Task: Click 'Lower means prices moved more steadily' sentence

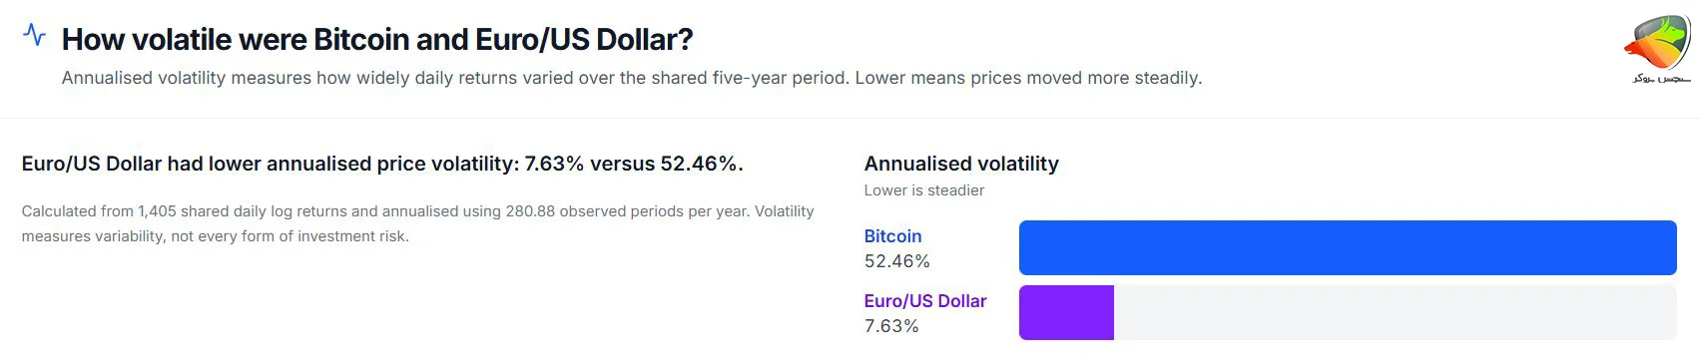Action: (x=1028, y=78)
